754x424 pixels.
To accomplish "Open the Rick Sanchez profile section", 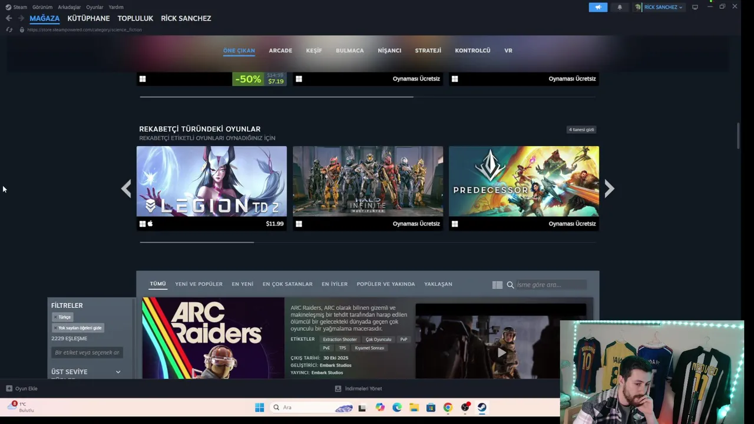I will click(x=186, y=18).
